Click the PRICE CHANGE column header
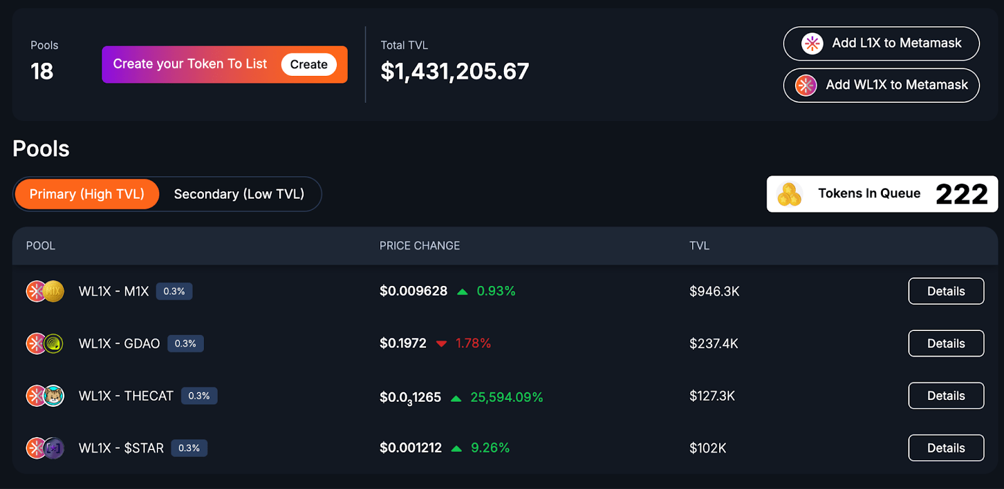The image size is (1004, 489). 419,246
